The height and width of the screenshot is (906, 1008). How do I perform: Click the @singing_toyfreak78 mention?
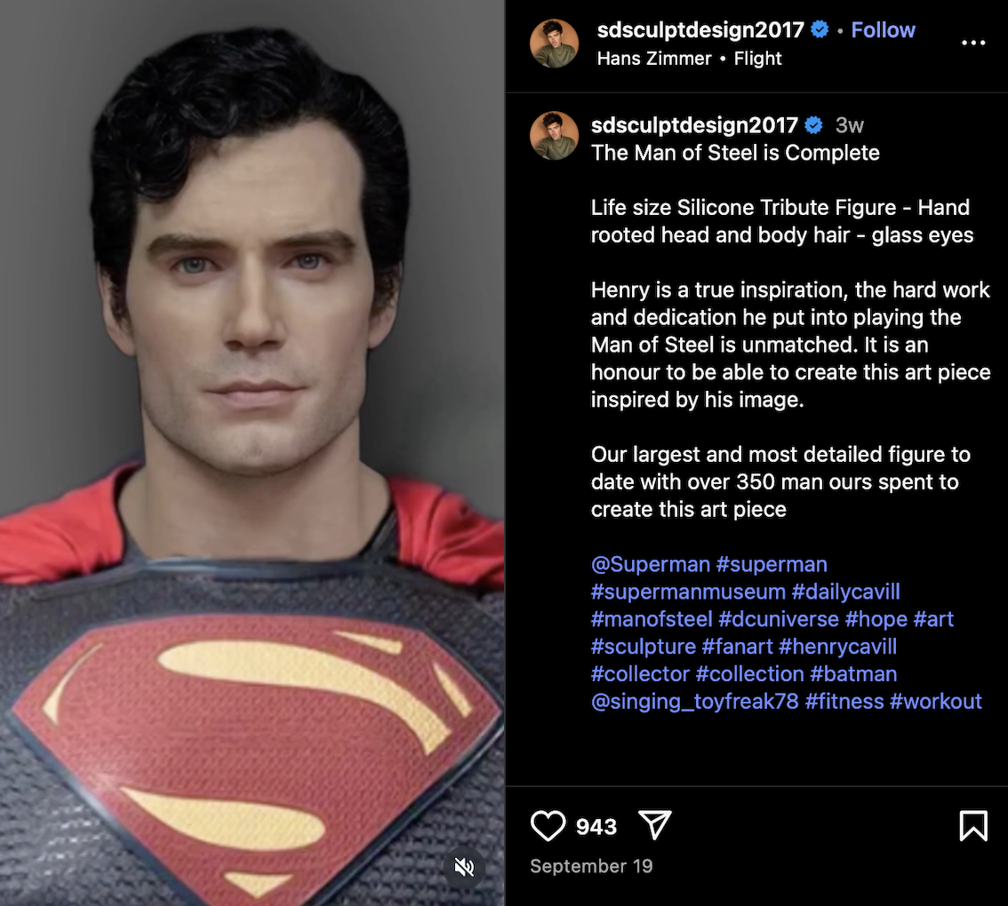(x=694, y=701)
